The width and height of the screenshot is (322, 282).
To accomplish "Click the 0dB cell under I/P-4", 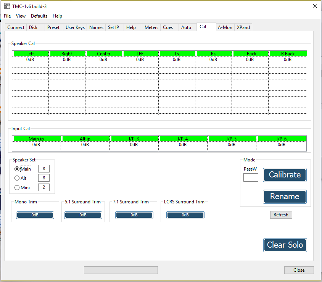I will click(183, 145).
